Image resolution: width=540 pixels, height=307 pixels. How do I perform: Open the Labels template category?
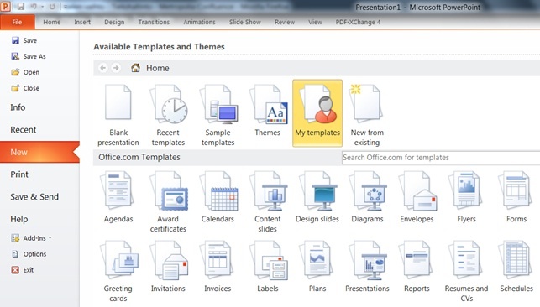pyautogui.click(x=268, y=267)
